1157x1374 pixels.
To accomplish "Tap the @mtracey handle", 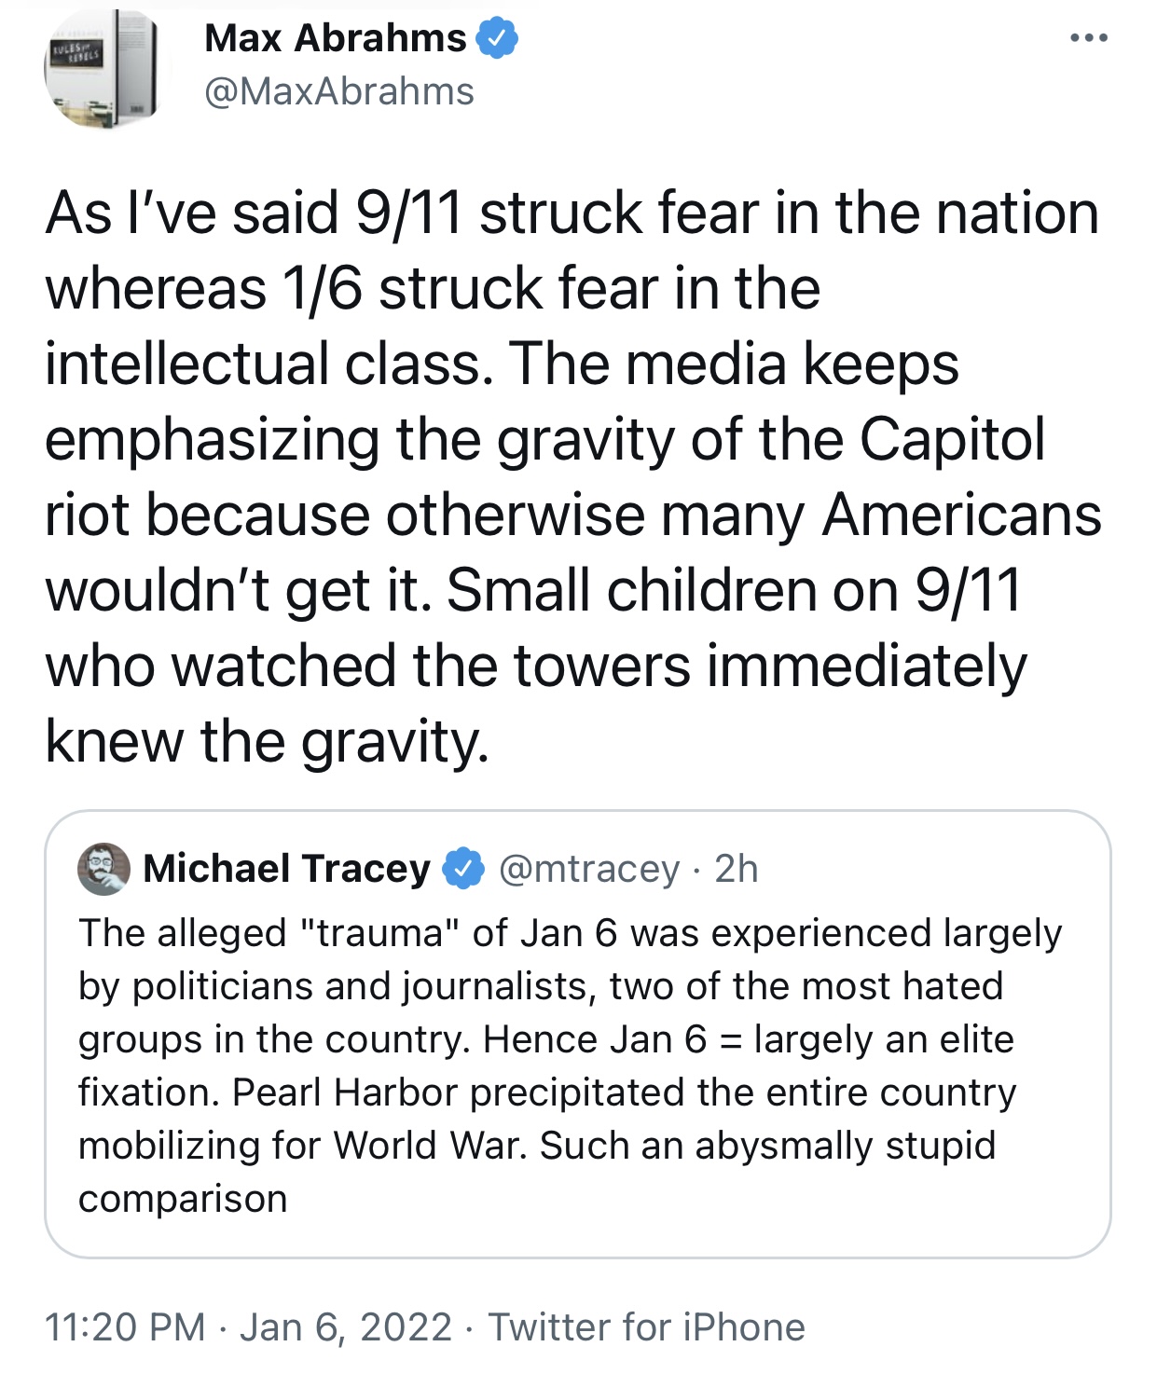I will [589, 869].
